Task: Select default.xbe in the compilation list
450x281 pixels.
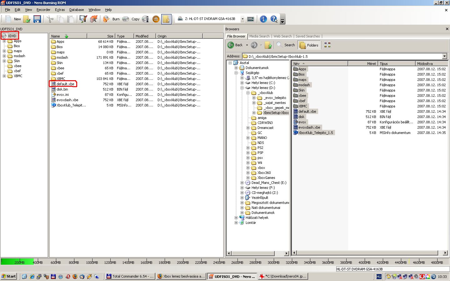Action: point(65,84)
